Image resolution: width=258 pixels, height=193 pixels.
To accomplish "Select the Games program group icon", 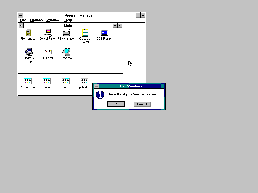I will coord(47,81).
